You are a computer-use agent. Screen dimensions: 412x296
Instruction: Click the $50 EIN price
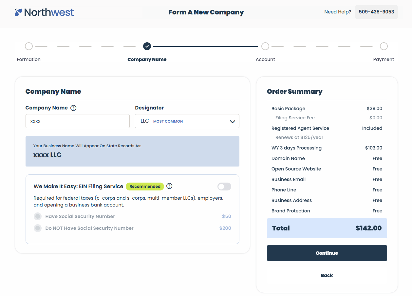(x=227, y=216)
